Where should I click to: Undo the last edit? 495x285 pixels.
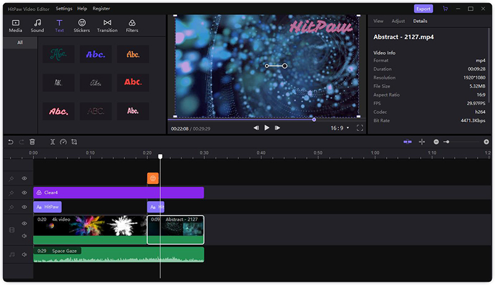pos(11,142)
